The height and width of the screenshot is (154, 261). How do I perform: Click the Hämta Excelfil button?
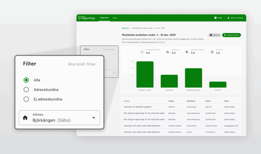coord(231,35)
